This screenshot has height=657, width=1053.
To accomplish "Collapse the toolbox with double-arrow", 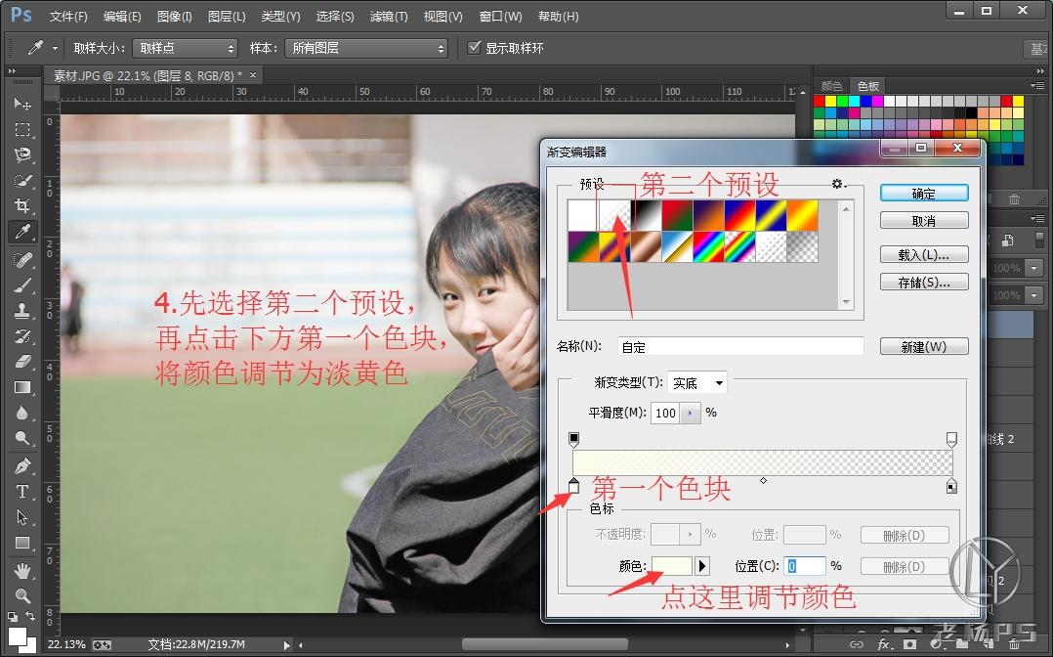I will pos(12,70).
